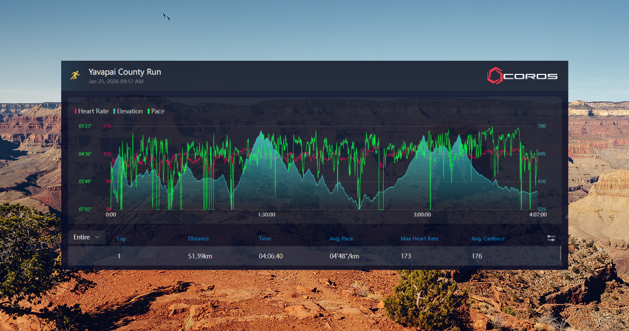Viewport: 629px width, 331px height.
Task: Click the Time column header
Action: pyautogui.click(x=264, y=239)
